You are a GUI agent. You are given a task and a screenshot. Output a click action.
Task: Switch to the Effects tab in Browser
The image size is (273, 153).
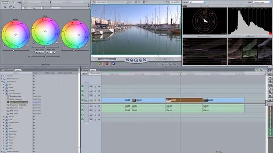click(x=18, y=70)
